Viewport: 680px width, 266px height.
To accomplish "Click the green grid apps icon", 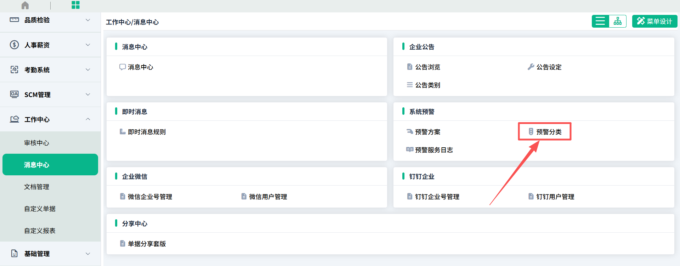I will (75, 5).
